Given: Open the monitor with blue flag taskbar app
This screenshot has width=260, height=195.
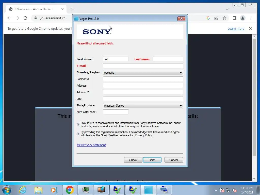Looking at the screenshot, I should (101, 190).
